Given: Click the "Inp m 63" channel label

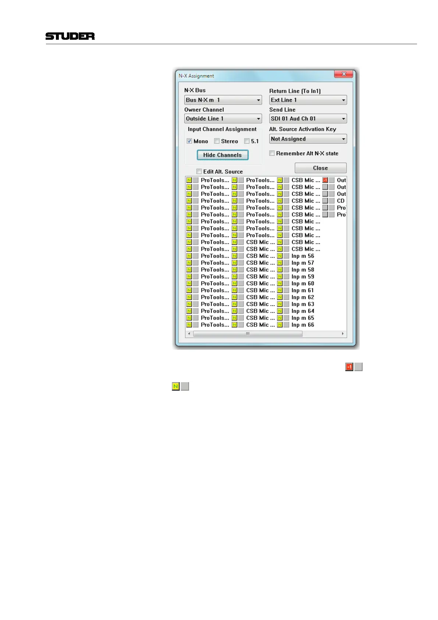Looking at the screenshot, I should [x=303, y=304].
